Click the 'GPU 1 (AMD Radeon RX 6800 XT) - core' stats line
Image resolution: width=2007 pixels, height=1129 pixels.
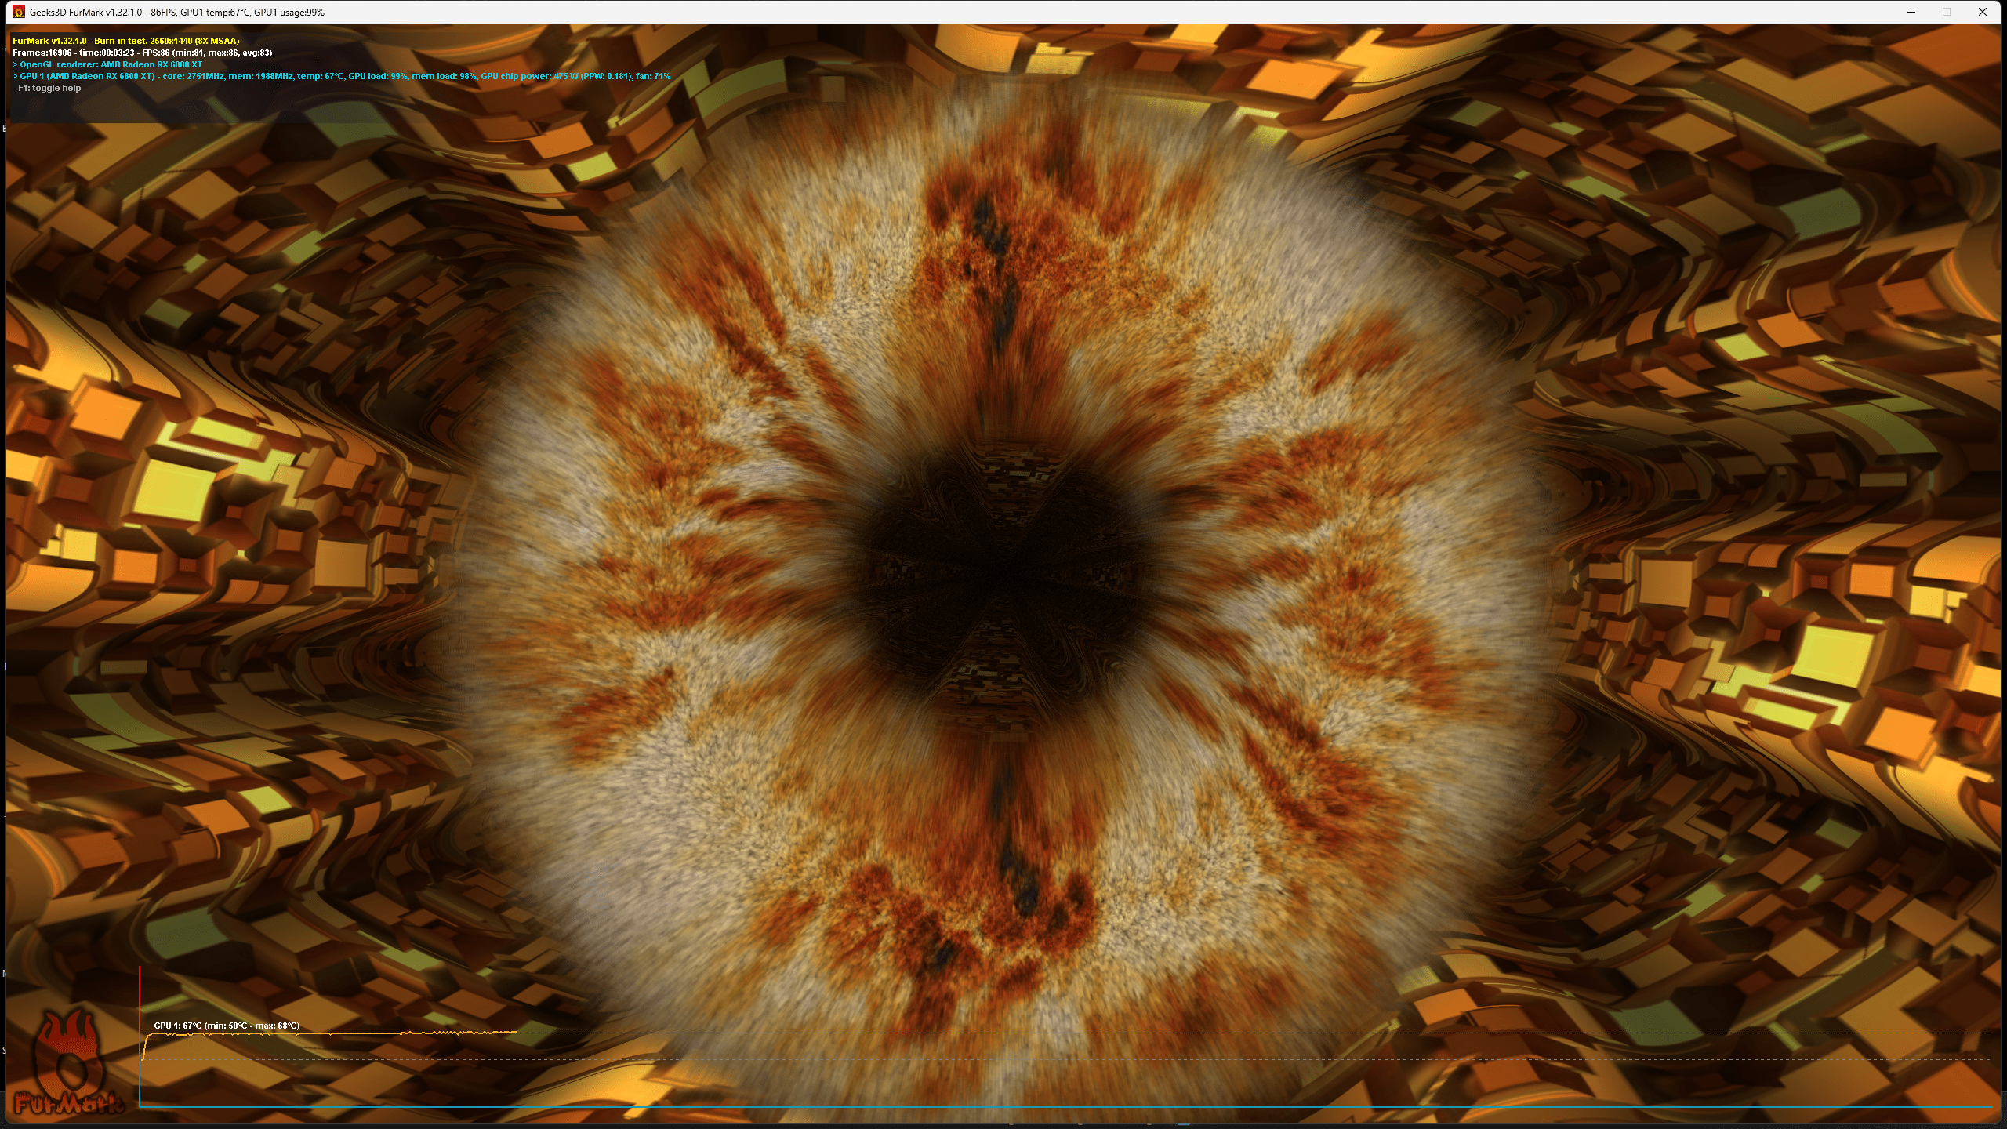(x=342, y=76)
